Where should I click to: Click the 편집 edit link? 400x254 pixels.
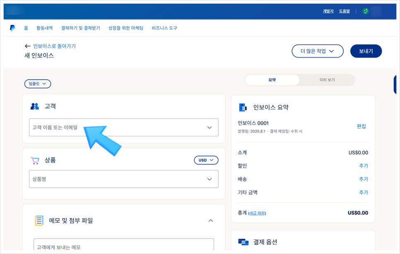tap(363, 126)
